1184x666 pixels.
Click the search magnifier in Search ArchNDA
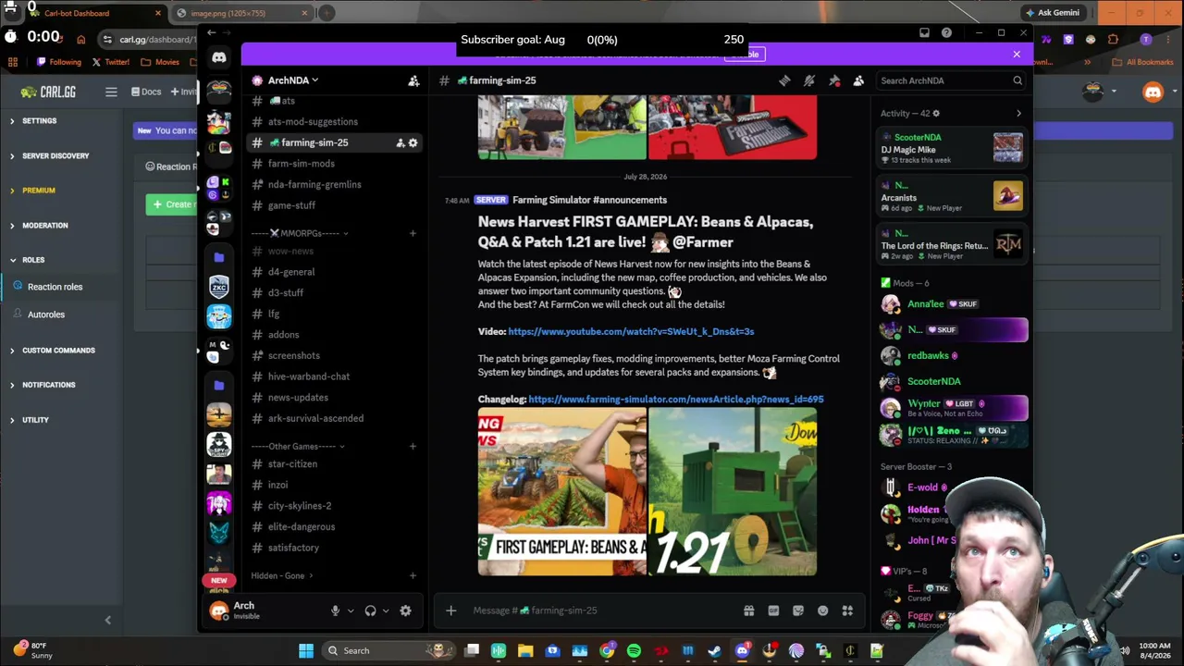pyautogui.click(x=1017, y=80)
